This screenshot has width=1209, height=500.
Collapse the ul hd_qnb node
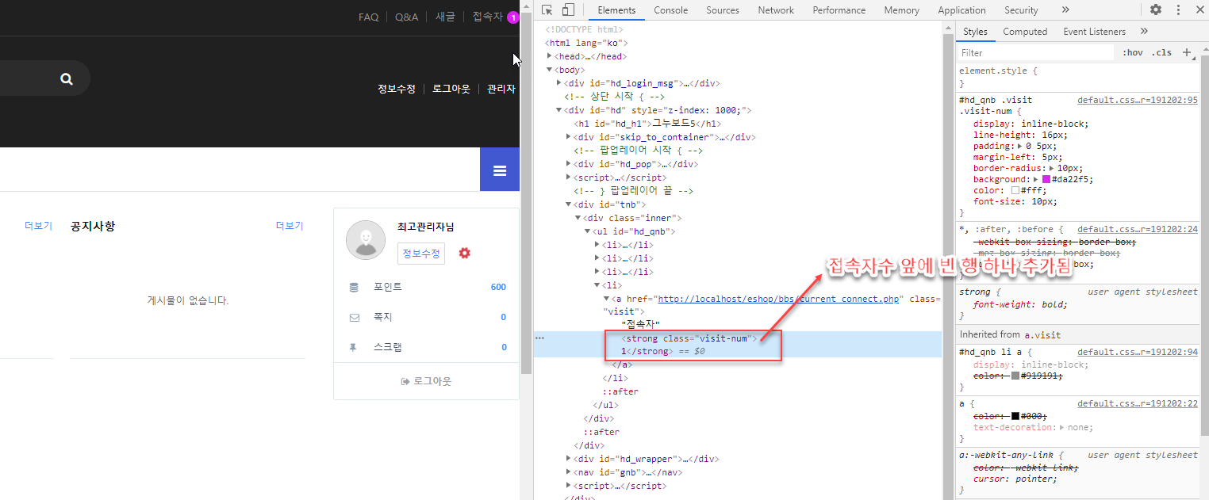tap(588, 231)
